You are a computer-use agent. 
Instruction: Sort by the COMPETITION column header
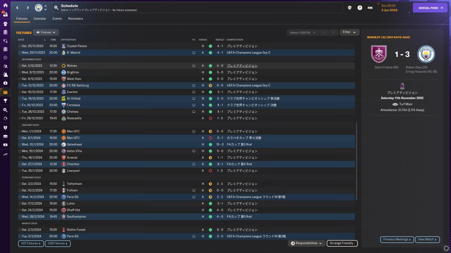click(235, 40)
